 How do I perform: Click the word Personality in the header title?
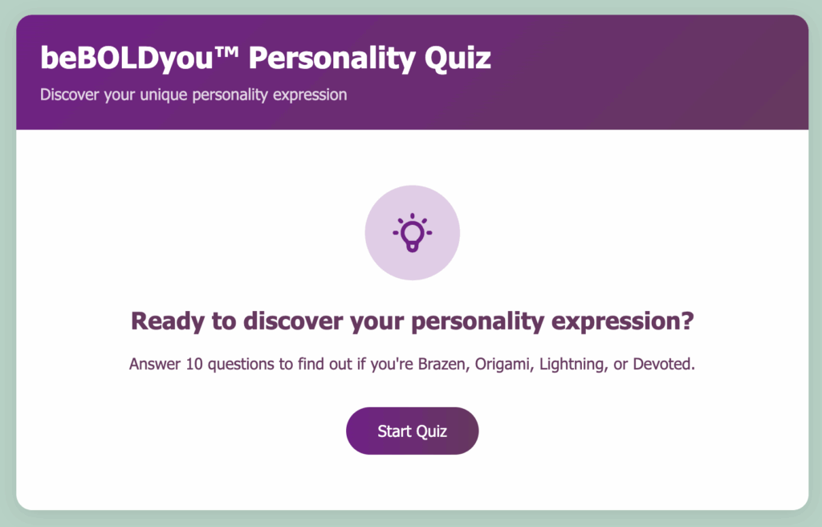coord(332,58)
